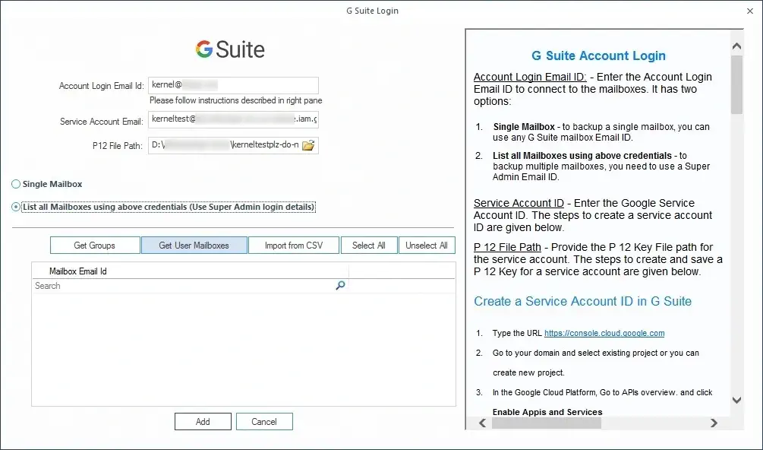This screenshot has height=450, width=763.
Task: Click 'Enable Appis and Services' text
Action: coord(547,412)
